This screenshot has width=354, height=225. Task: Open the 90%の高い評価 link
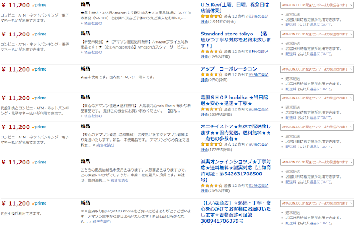[235, 147]
